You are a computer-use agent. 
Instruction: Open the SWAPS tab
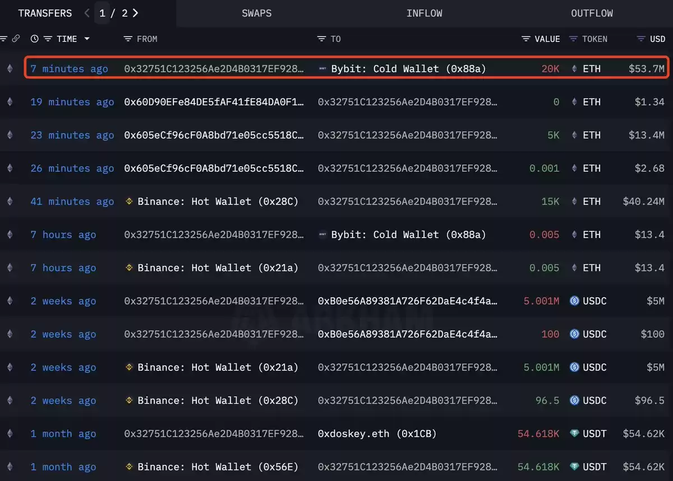click(257, 13)
